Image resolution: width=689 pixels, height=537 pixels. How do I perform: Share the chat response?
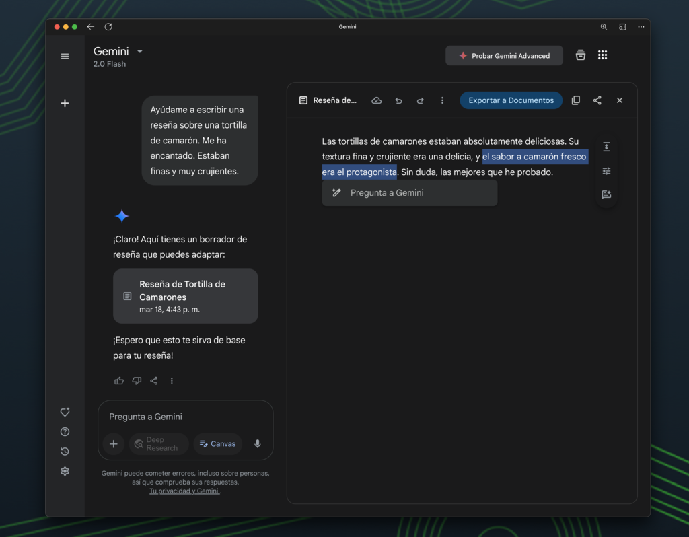coord(154,381)
